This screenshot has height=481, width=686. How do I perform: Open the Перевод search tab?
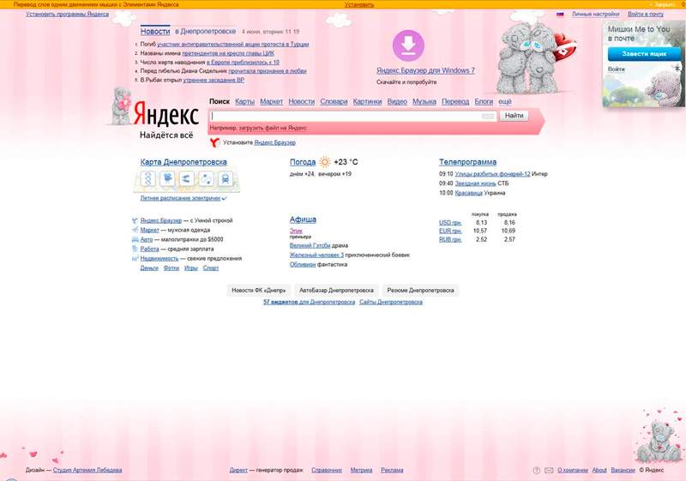455,101
